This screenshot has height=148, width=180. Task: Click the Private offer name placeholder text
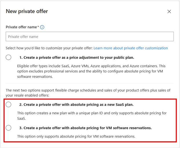pos(23,36)
